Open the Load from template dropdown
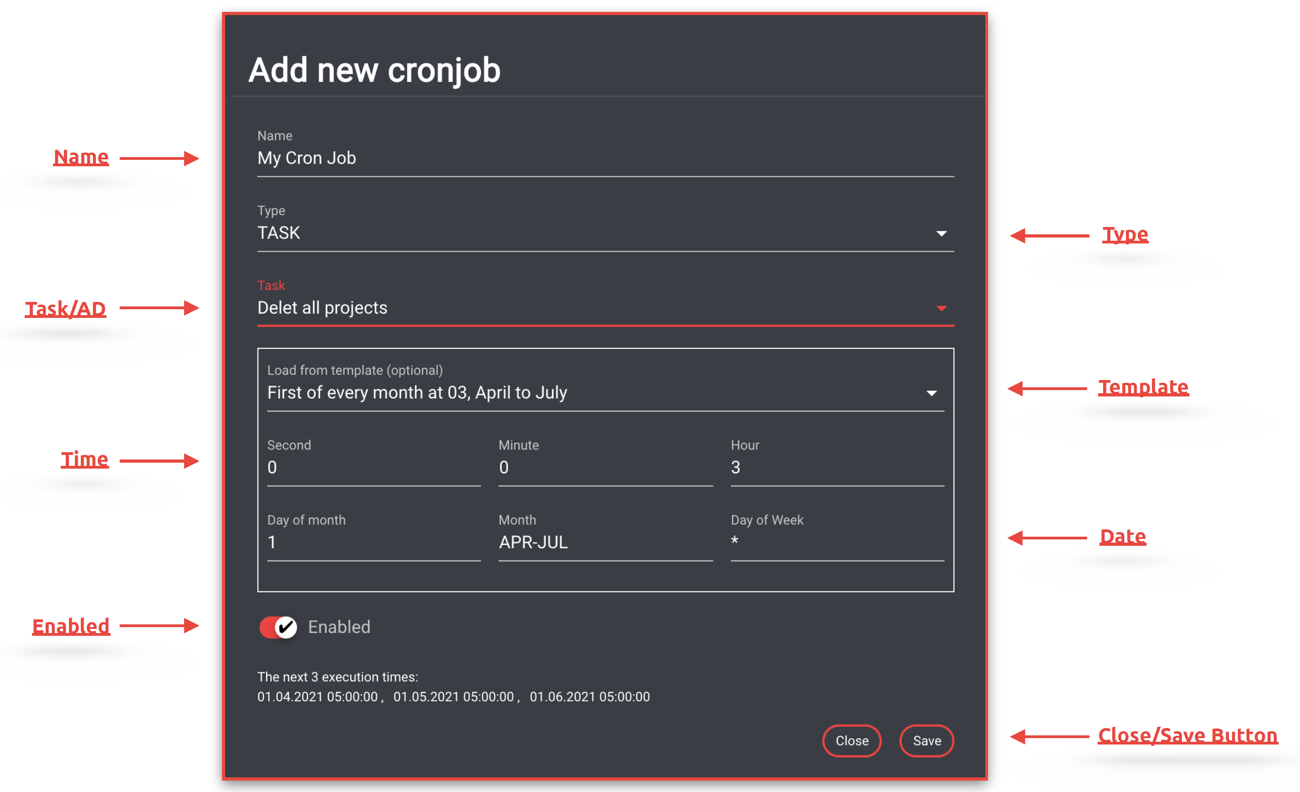The image size is (1300, 792). click(605, 393)
